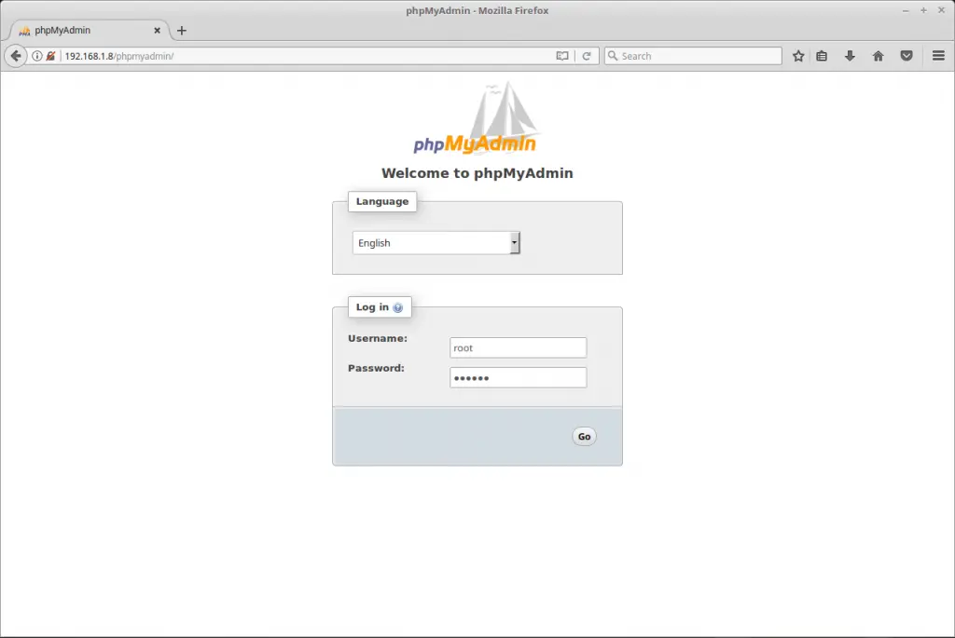Close the Firefox window

click(x=941, y=10)
